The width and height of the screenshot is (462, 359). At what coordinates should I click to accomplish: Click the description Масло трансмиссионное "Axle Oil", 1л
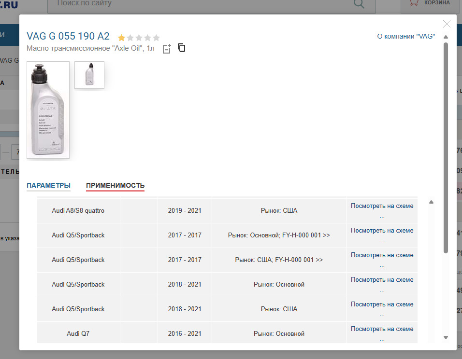point(90,48)
